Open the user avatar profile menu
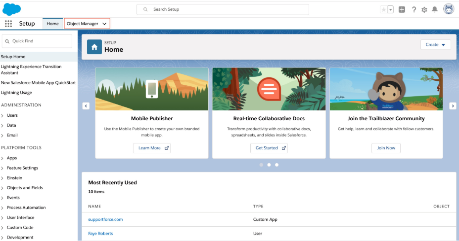The width and height of the screenshot is (459, 241). (x=449, y=9)
